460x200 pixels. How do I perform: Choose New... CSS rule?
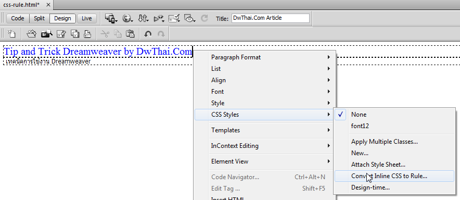pos(394,153)
